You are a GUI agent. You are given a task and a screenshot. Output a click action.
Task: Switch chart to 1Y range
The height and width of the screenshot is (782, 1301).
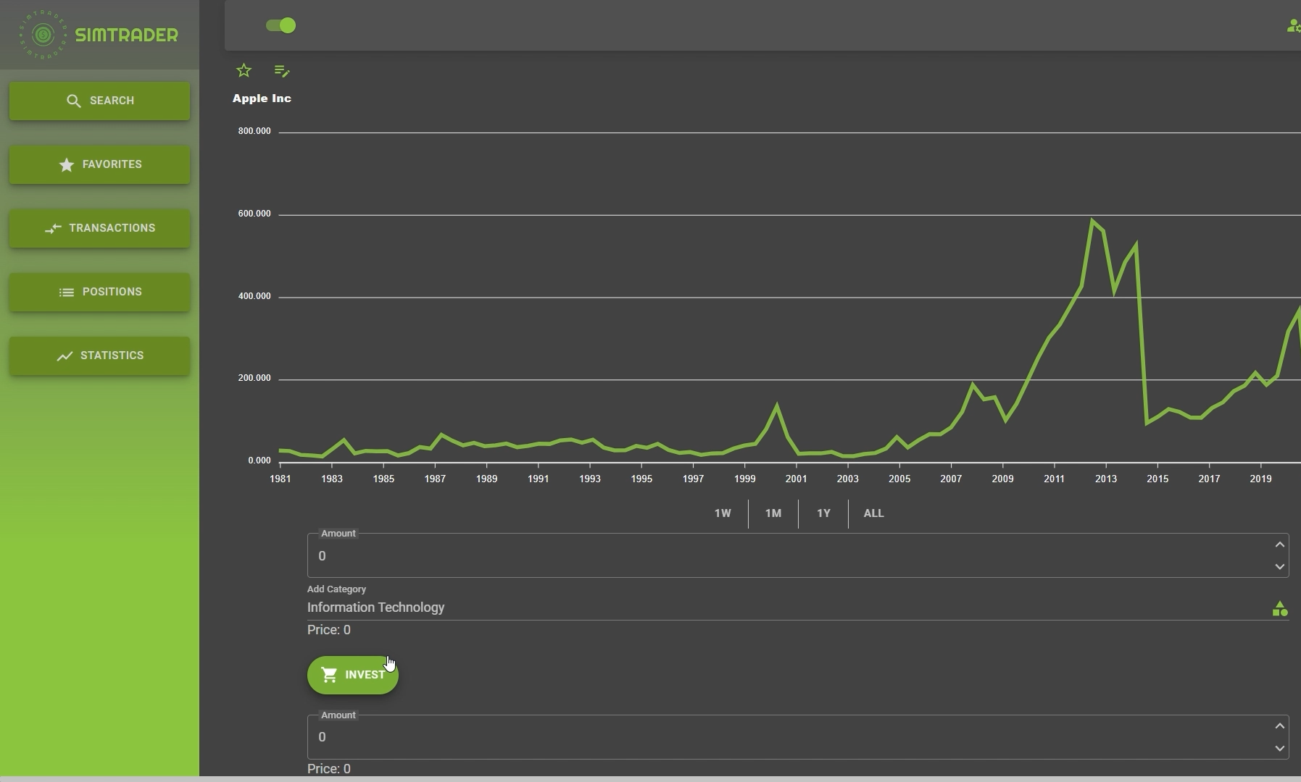pos(823,513)
